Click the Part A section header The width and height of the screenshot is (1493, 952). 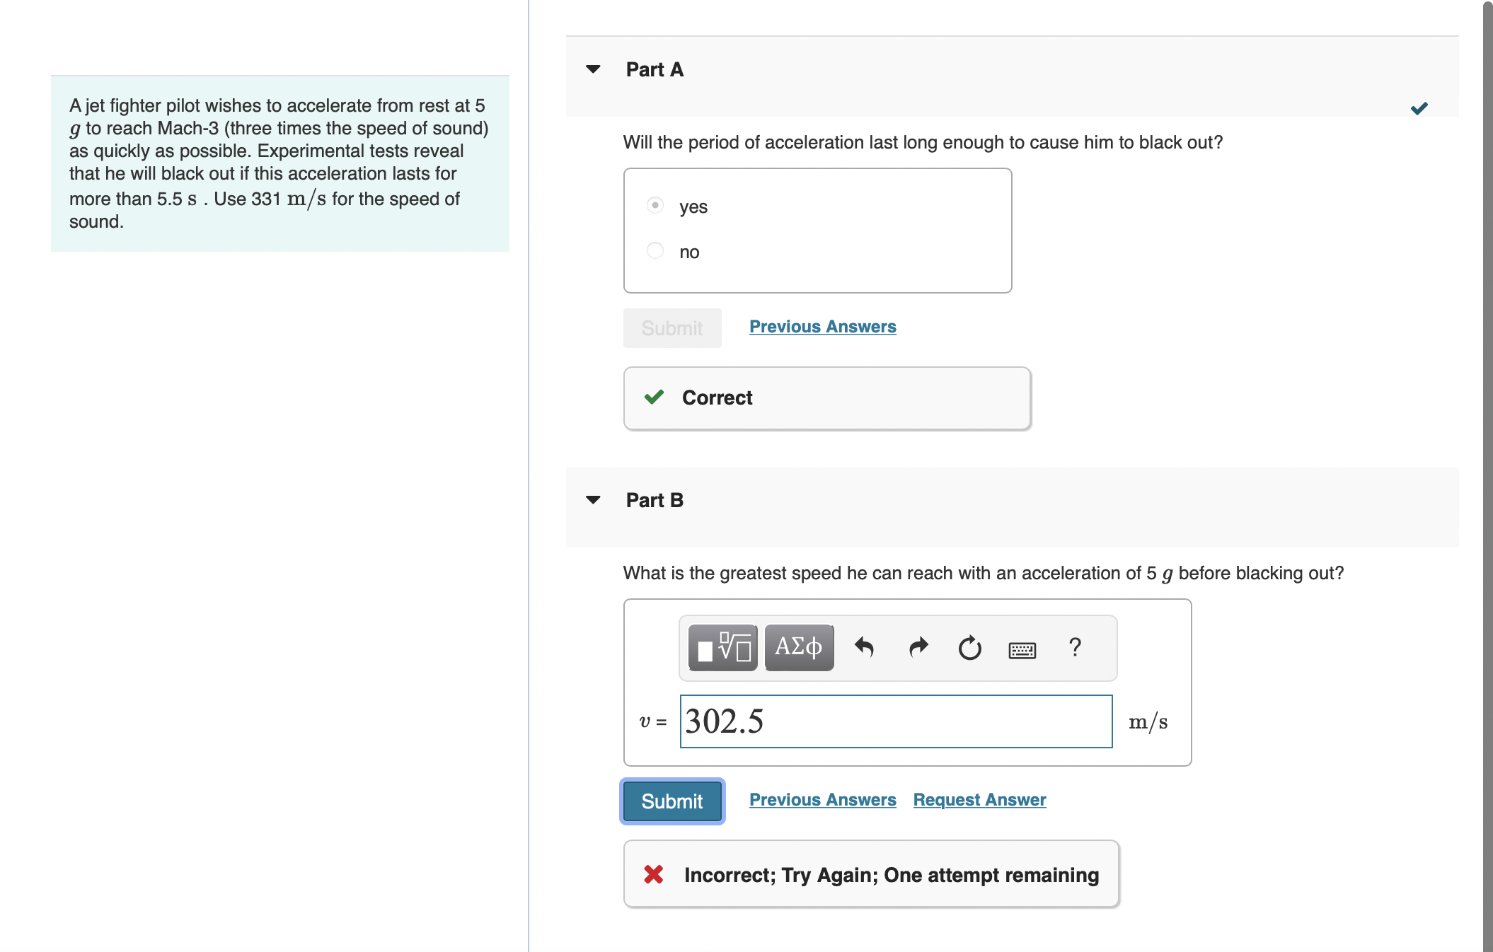(x=654, y=69)
